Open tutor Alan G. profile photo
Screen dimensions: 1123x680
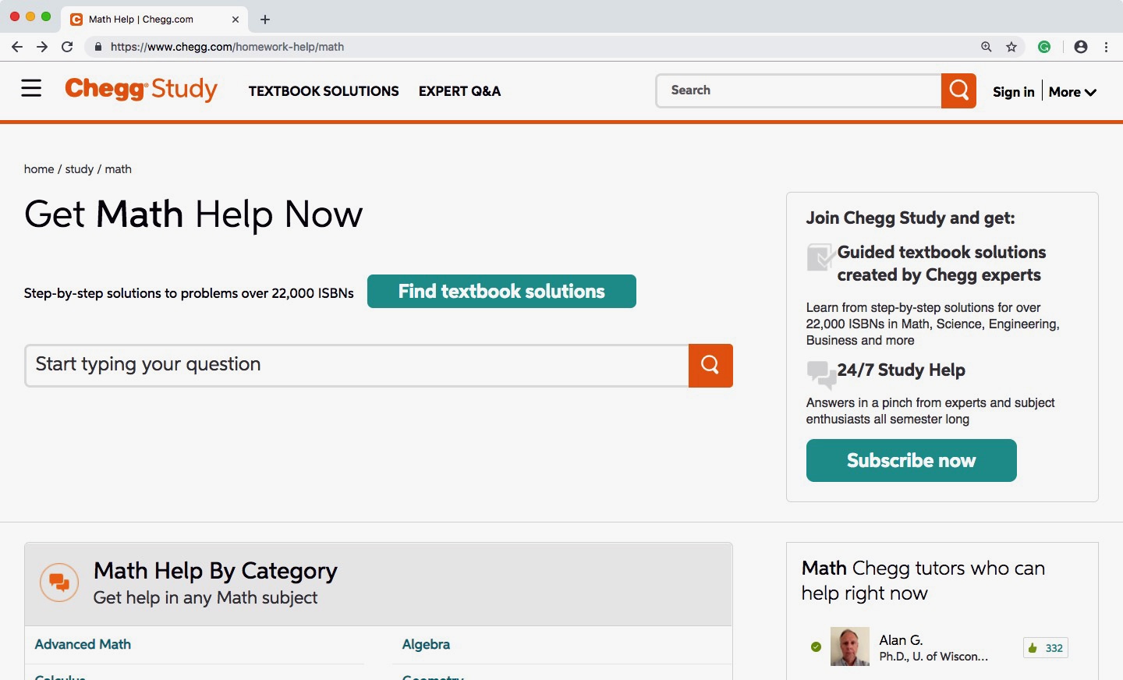[x=850, y=646]
